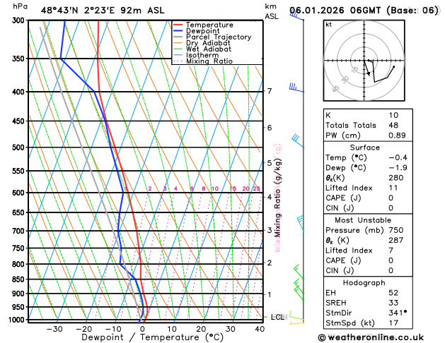Click the 4 km altitude axis label
This screenshot has height=343, width=445.
point(270,197)
